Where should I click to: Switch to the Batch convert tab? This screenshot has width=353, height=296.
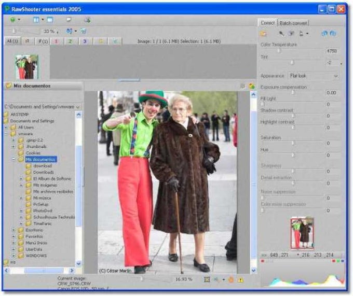pos(293,23)
